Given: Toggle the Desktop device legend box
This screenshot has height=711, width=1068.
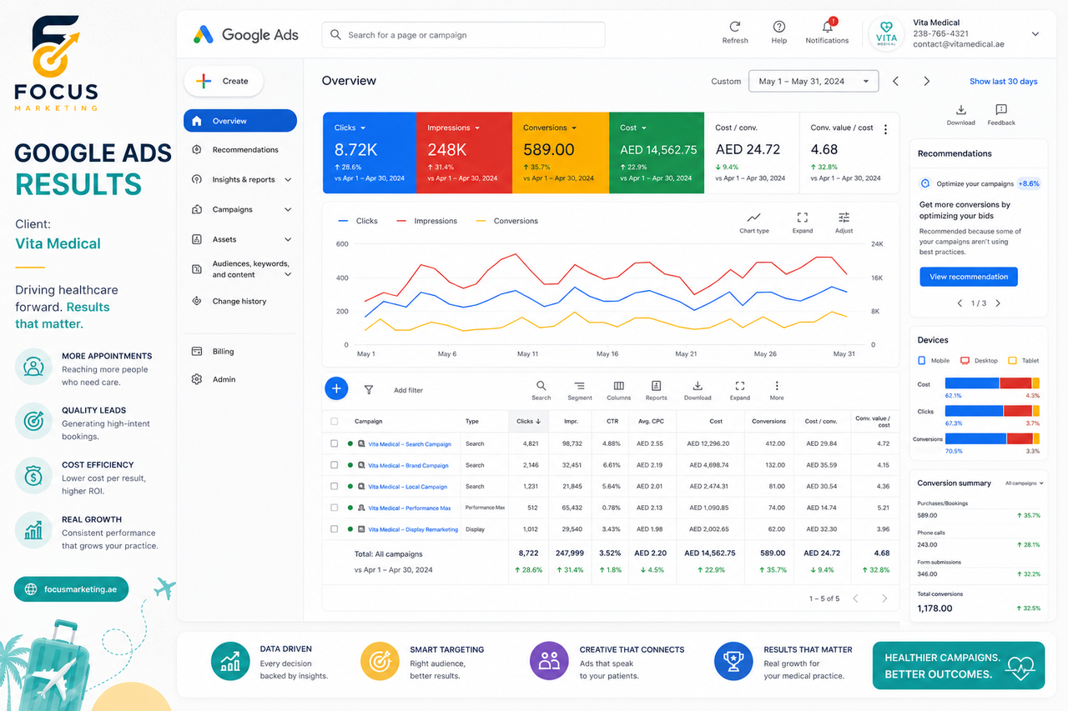Looking at the screenshot, I should tap(965, 360).
